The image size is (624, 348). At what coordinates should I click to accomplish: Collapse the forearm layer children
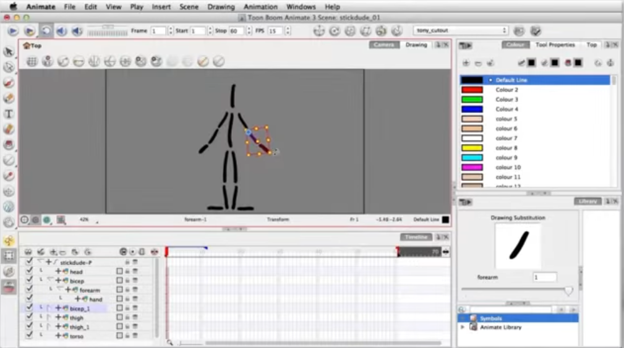pos(59,289)
